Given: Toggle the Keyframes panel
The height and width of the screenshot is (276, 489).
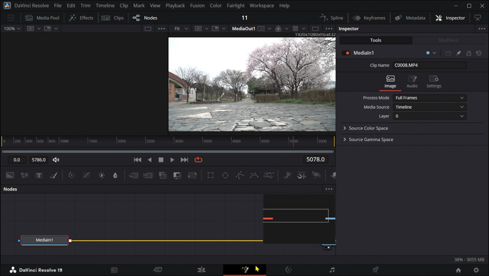Looking at the screenshot, I should point(369,18).
